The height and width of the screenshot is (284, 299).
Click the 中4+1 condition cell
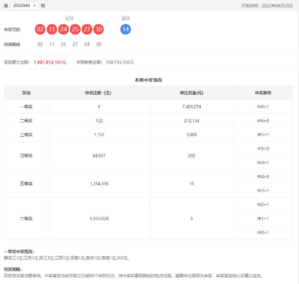pos(263,163)
